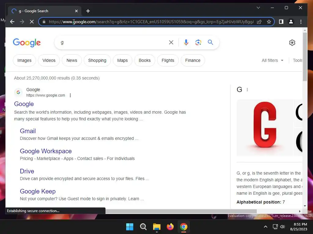Focus the Google search input field
This screenshot has height=234, width=313.
[114, 42]
